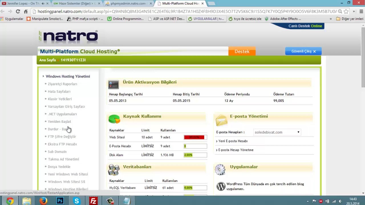Screen dimensions: 365x205
Task: Open Ekstra FTP Hesabı
Action: (x=62, y=144)
